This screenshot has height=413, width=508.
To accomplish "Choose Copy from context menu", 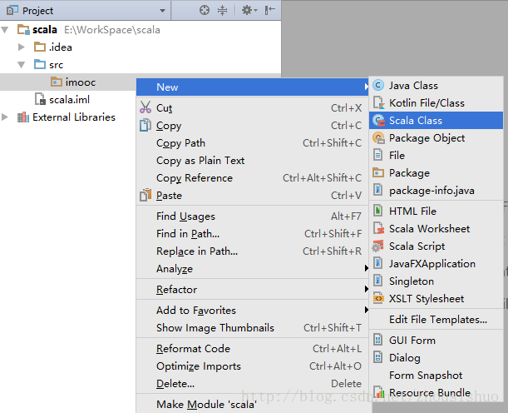I will click(x=253, y=126).
